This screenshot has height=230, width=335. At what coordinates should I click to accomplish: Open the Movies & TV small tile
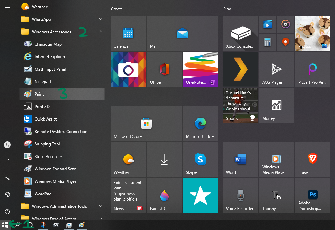tap(268, 24)
